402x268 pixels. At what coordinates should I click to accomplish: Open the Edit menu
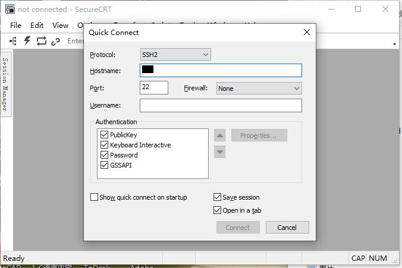pos(37,26)
